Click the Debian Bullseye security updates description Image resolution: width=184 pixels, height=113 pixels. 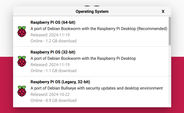(x=96, y=88)
